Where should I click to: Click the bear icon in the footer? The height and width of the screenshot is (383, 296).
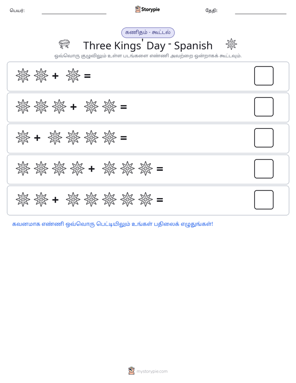(131, 371)
